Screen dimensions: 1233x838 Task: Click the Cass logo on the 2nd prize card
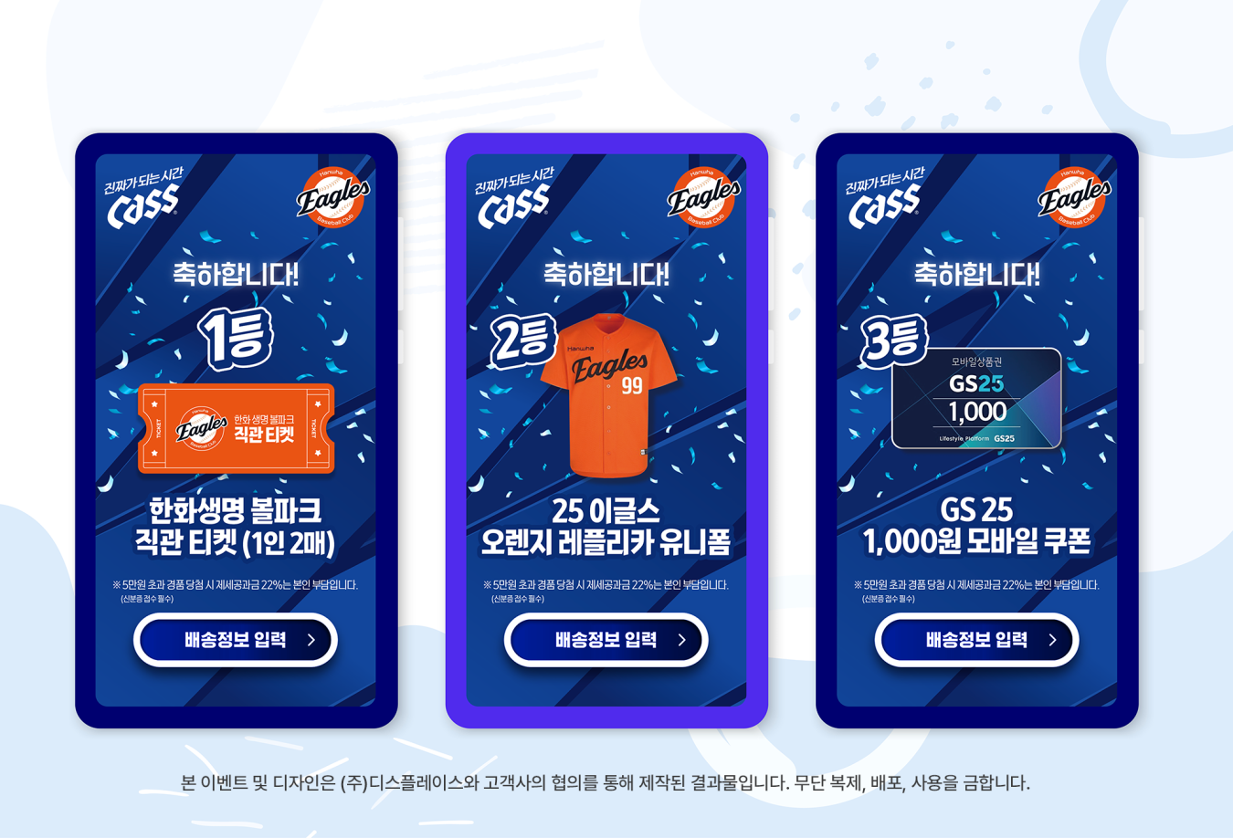[514, 197]
